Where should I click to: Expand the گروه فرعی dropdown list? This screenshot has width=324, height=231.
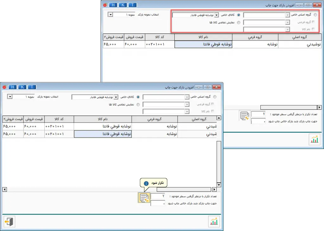click(x=187, y=104)
